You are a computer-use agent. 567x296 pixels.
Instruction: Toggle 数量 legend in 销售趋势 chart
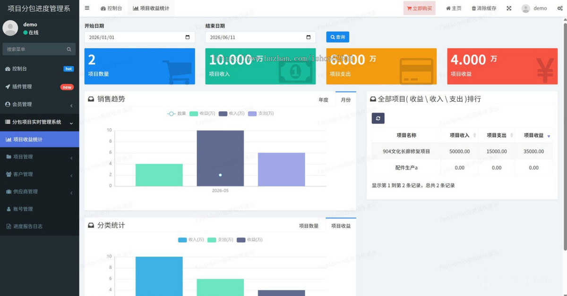tap(177, 114)
